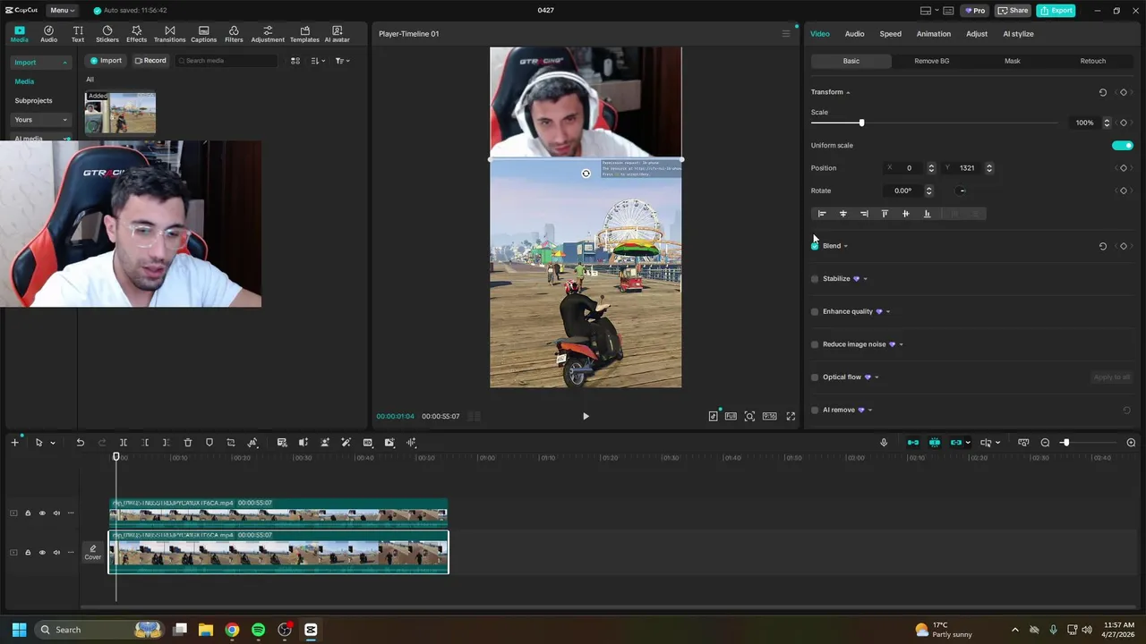Viewport: 1146px width, 644px height.
Task: Open the AI avatar panel
Action: tap(338, 34)
